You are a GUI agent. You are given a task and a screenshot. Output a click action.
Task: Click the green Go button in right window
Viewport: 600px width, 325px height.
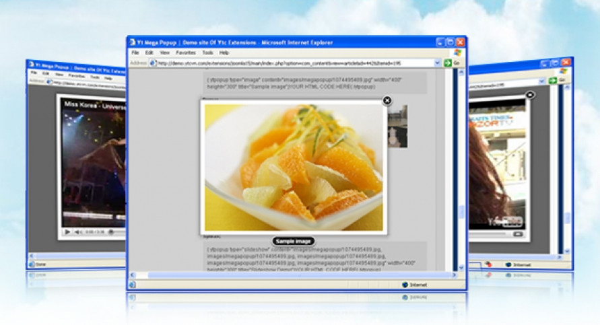tap(553, 80)
